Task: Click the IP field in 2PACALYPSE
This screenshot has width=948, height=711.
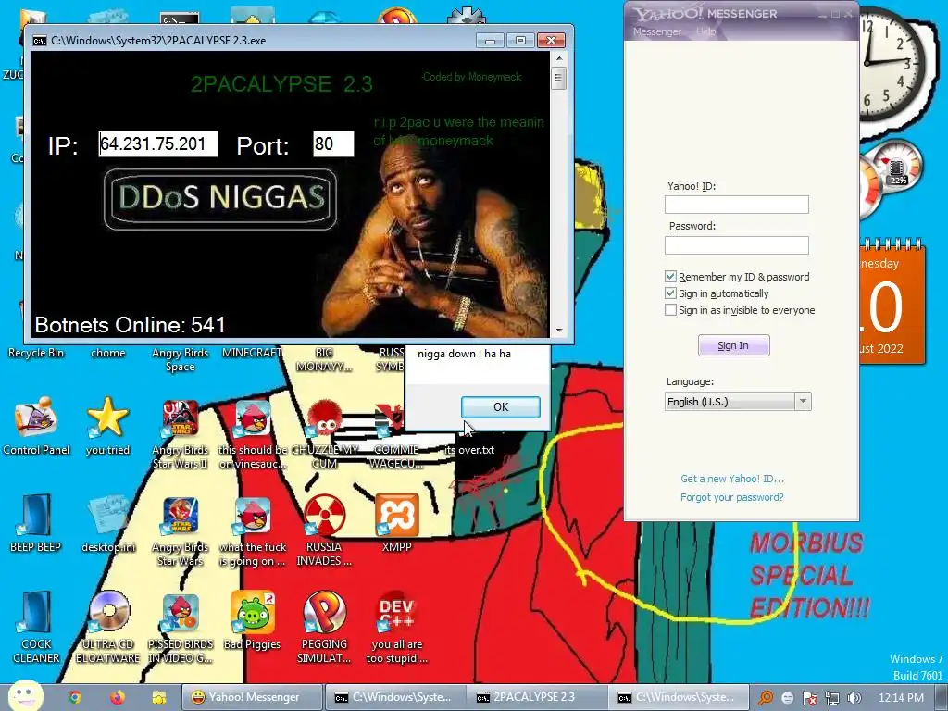Action: coord(157,143)
